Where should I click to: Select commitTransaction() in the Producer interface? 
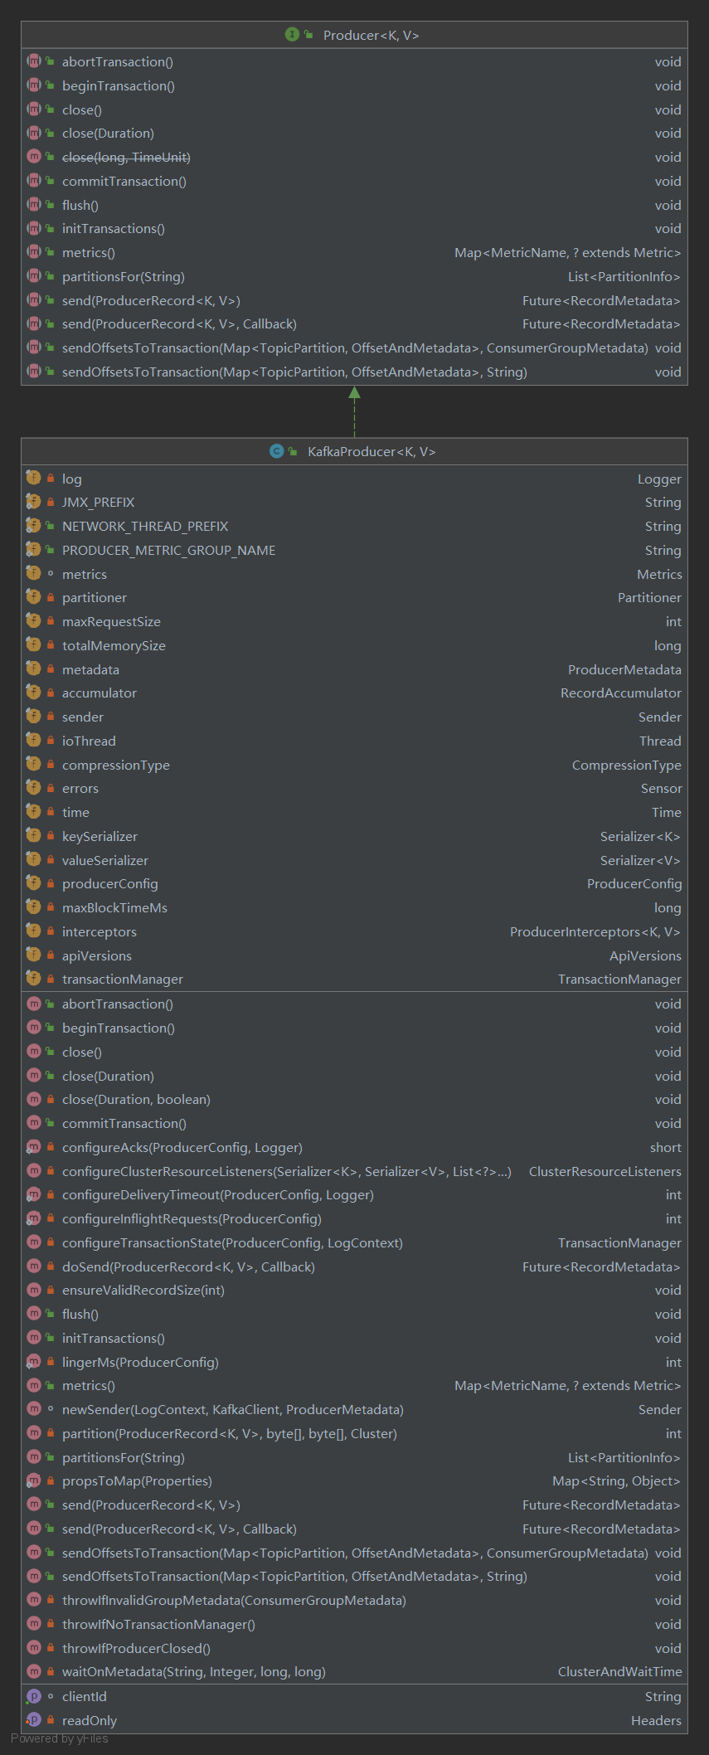354,181
